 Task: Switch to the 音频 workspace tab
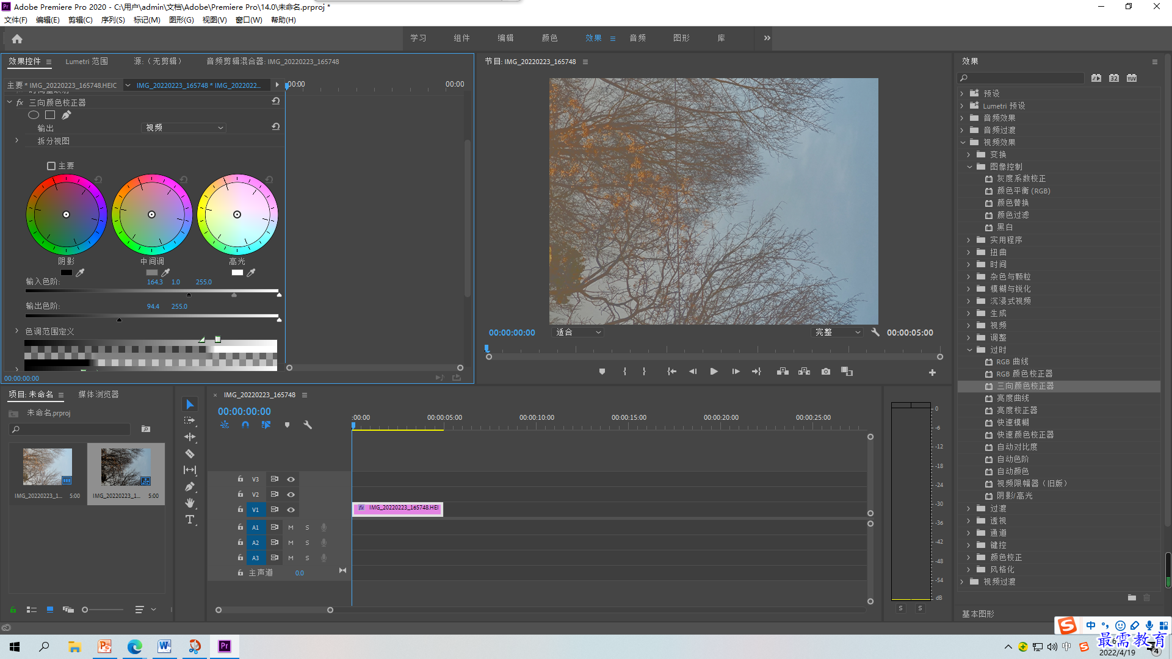[x=637, y=38]
